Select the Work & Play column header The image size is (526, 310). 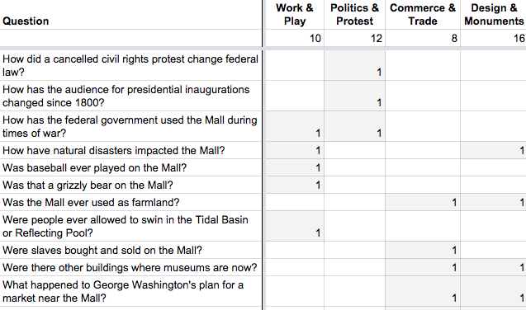(x=295, y=15)
